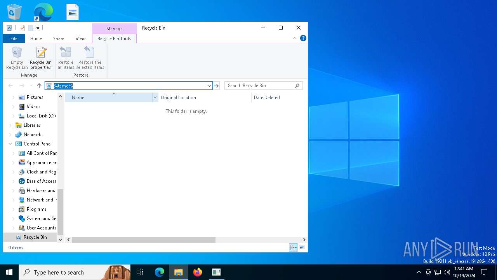Click the Go to arrow beside address bar
The image size is (497, 280).
[x=217, y=86]
